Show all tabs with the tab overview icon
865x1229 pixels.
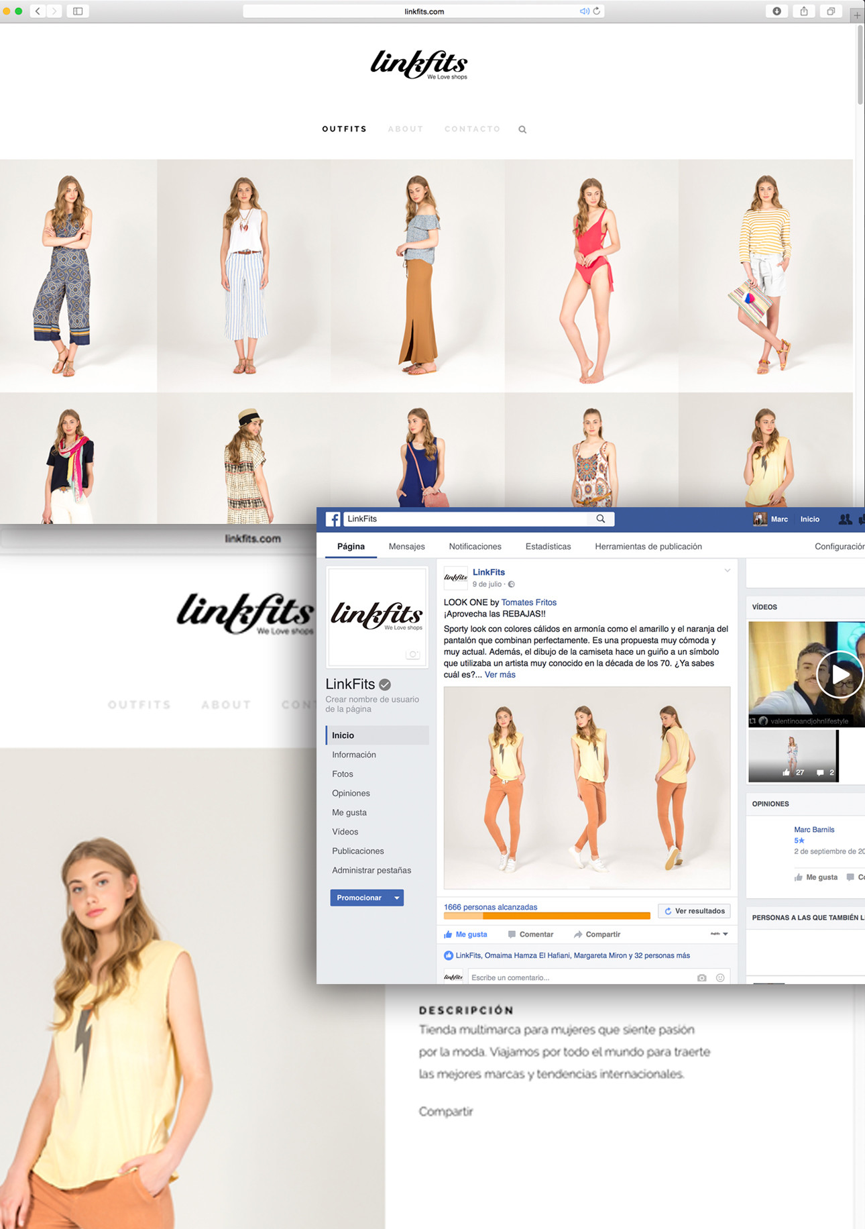830,11
